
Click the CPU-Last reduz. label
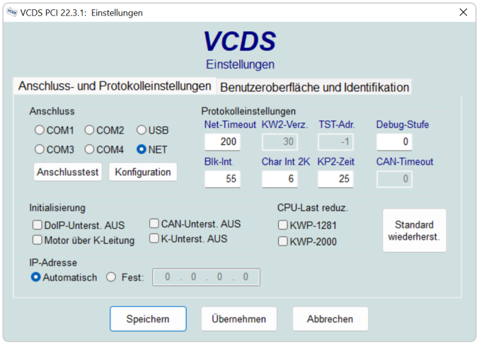click(x=312, y=208)
